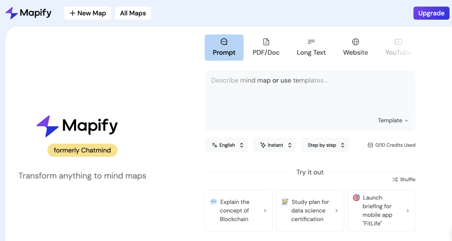The image size is (452, 241).
Task: Choose Study plan for data science certification
Action: [x=310, y=211]
